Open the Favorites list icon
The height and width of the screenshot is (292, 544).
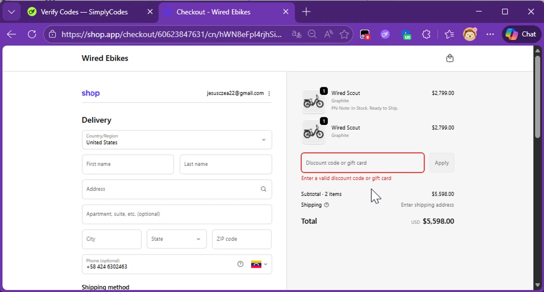coord(449,34)
